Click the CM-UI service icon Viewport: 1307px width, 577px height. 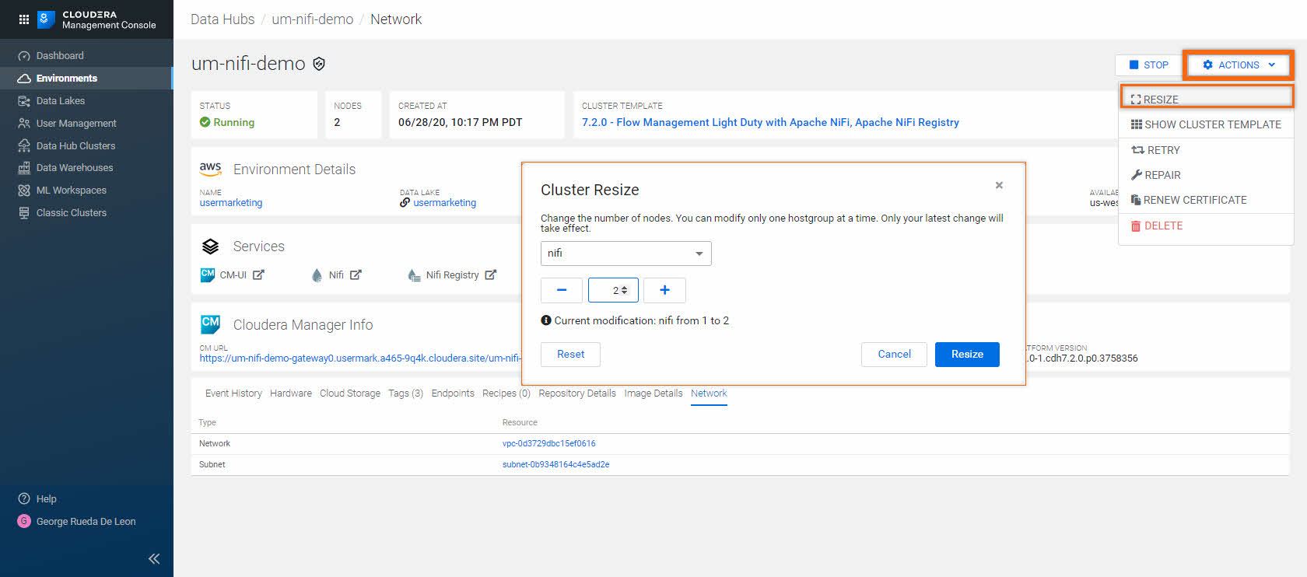(x=208, y=275)
